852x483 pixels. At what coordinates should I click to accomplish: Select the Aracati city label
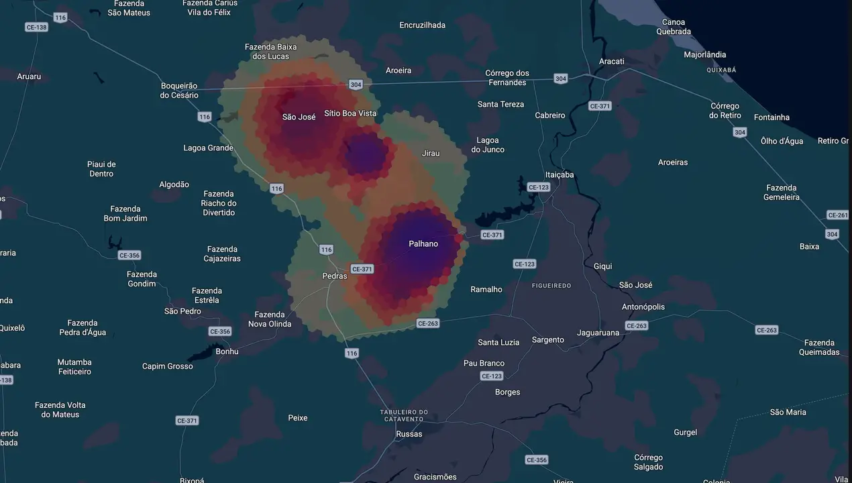[611, 61]
